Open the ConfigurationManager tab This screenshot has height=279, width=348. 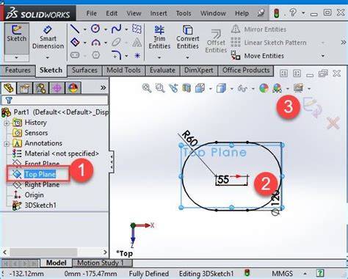coord(40,88)
